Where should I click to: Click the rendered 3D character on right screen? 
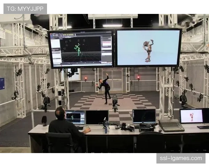click(148, 50)
